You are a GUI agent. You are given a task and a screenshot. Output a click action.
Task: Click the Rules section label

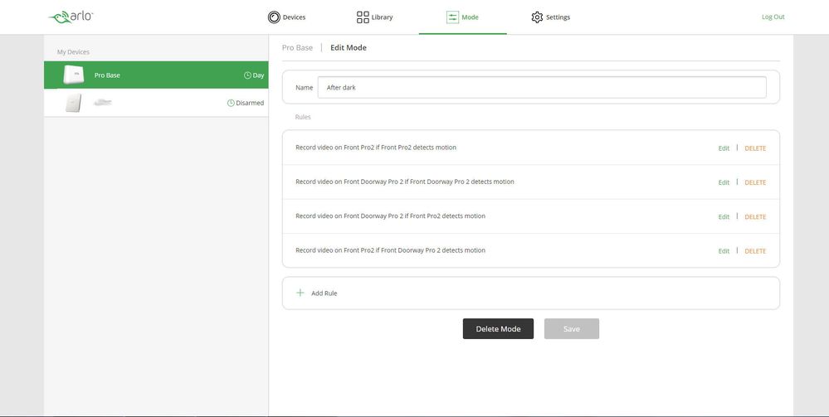(303, 117)
